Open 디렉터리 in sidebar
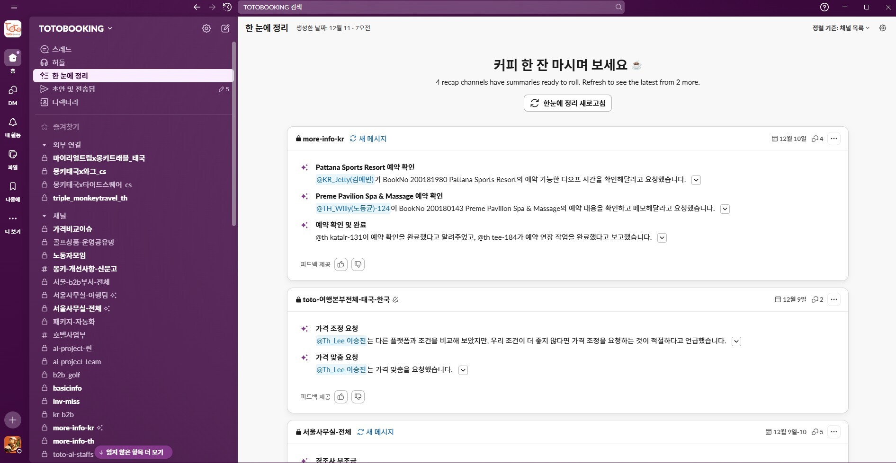This screenshot has height=463, width=896. 134,102
